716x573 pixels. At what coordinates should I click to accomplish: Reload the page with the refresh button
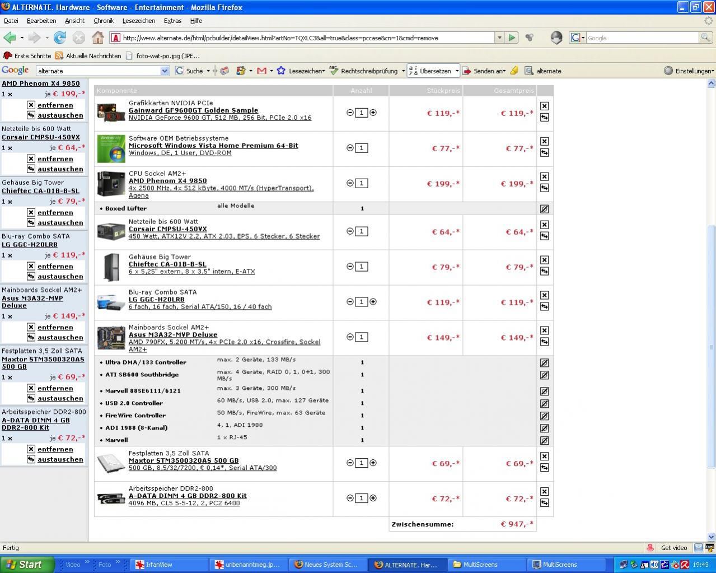(x=60, y=38)
